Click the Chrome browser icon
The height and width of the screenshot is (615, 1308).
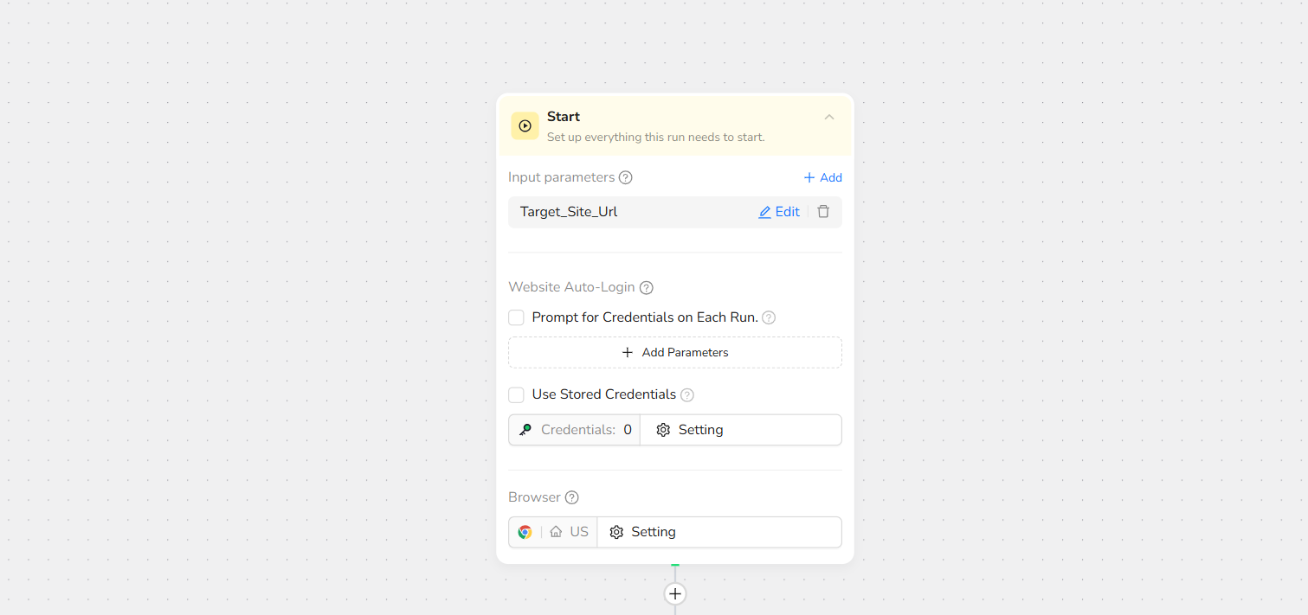pos(525,532)
